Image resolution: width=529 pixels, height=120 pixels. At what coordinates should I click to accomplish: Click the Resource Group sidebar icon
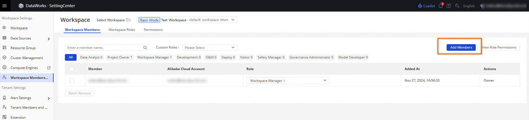point(4,48)
